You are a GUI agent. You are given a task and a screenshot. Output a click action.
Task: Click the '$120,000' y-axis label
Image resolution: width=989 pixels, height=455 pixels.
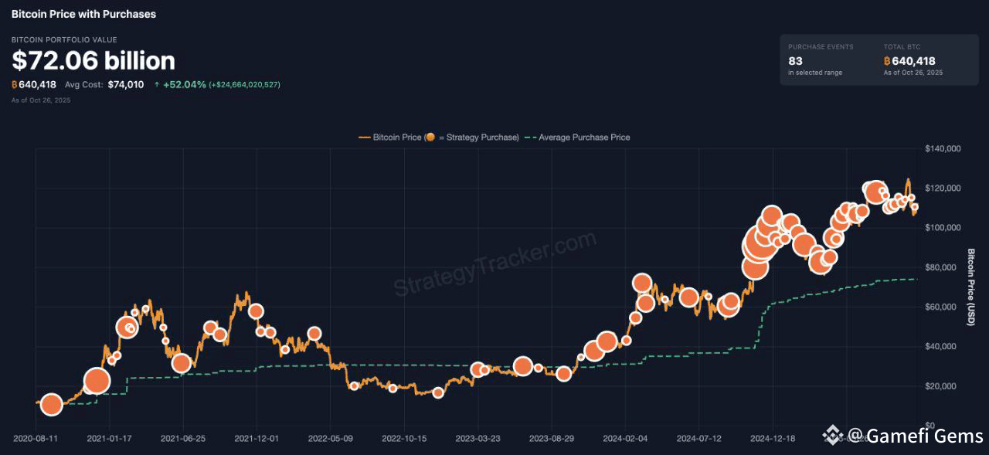pos(943,188)
